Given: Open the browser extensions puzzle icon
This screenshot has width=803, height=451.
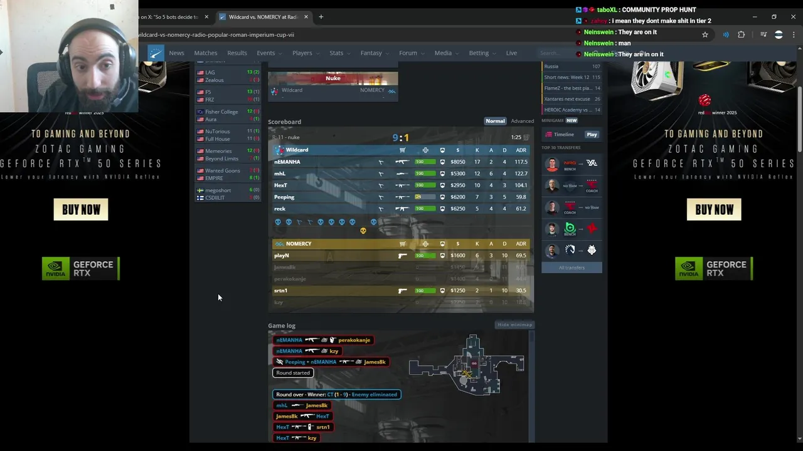Looking at the screenshot, I should (742, 35).
